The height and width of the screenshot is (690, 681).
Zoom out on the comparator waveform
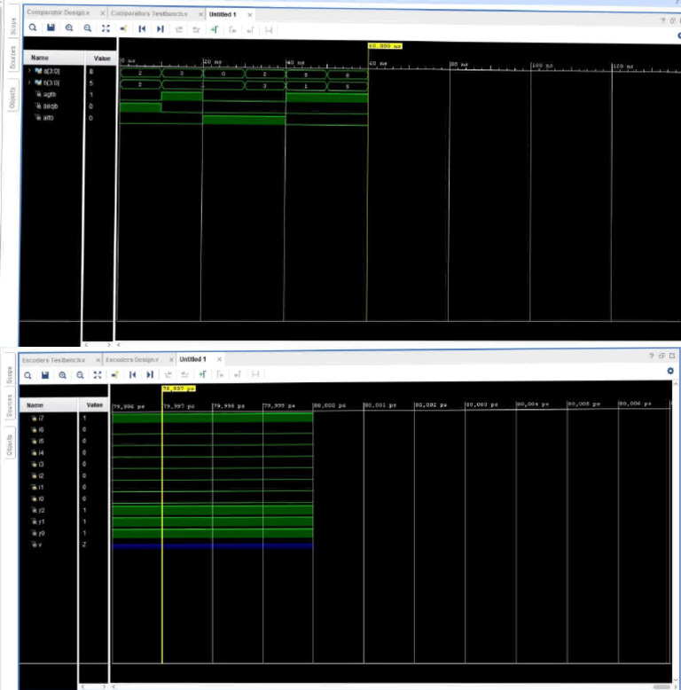88,28
